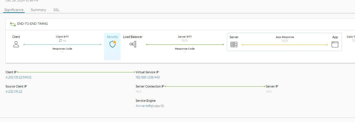Click Response Code label under Client RTT
This screenshot has height=122, width=355.
[x=62, y=49]
